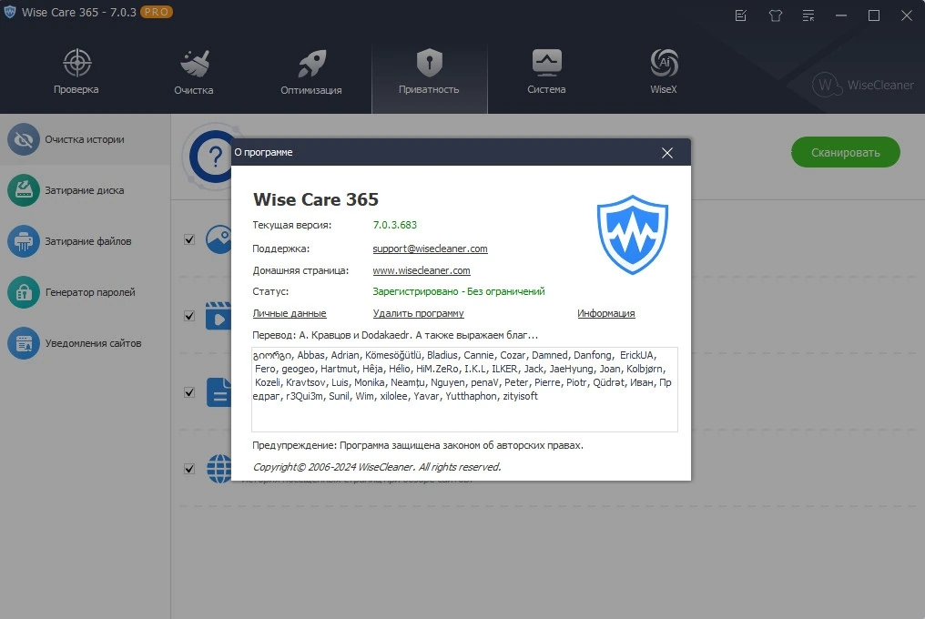Click the support@wisecleaner.com email link
The height and width of the screenshot is (619, 925).
pyautogui.click(x=430, y=249)
